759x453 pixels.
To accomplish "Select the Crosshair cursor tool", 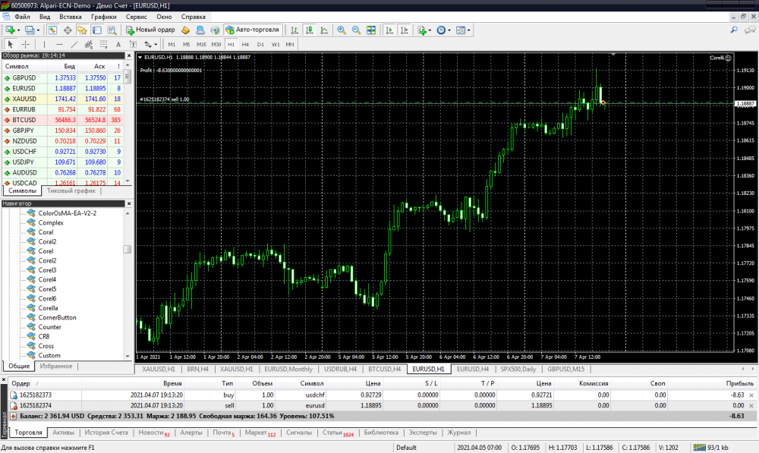I will [25, 44].
